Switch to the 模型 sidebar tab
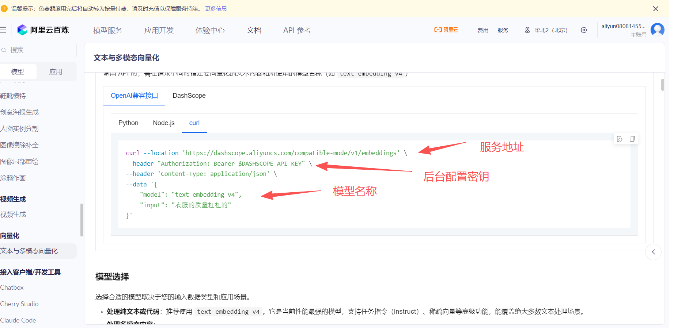The image size is (674, 328). coord(18,72)
